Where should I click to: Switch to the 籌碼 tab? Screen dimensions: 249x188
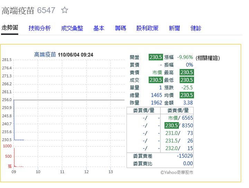(x=121, y=28)
